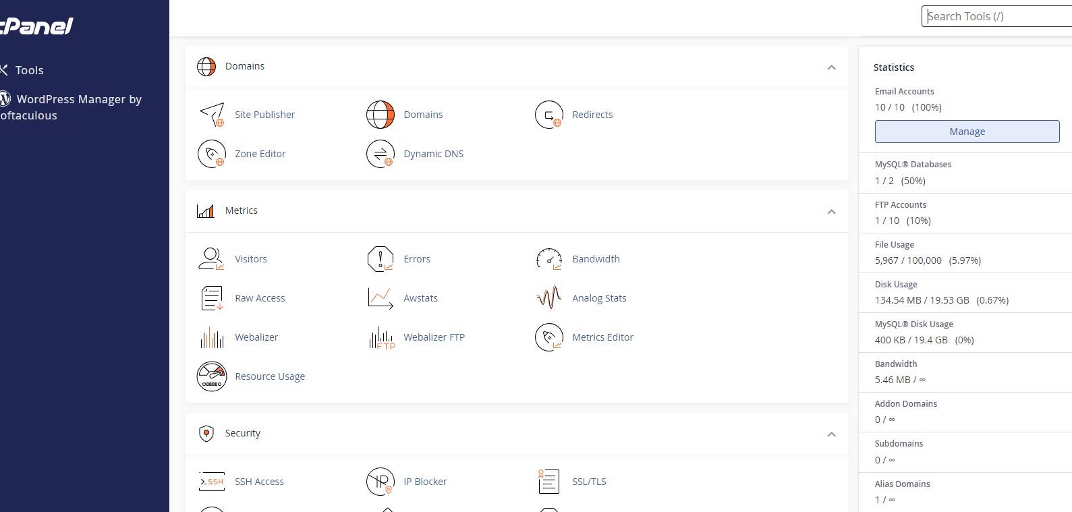The image size is (1072, 512).
Task: Collapse the Security section chevron
Action: click(x=831, y=434)
